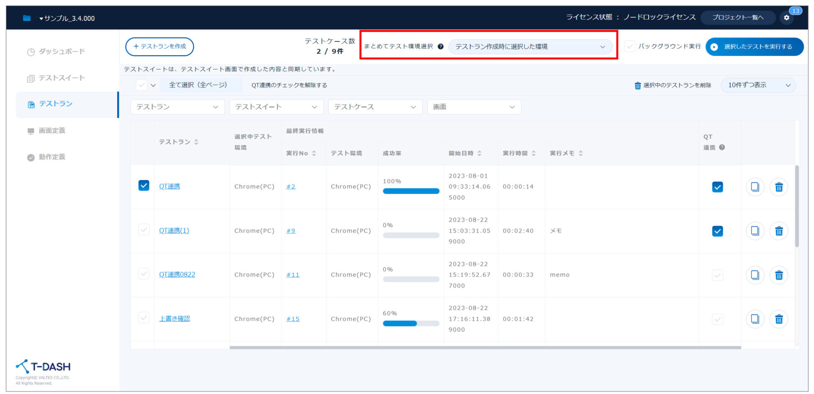Click the folder icon in top bar

(x=27, y=18)
